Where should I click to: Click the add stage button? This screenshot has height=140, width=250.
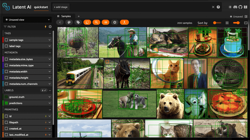click(61, 7)
